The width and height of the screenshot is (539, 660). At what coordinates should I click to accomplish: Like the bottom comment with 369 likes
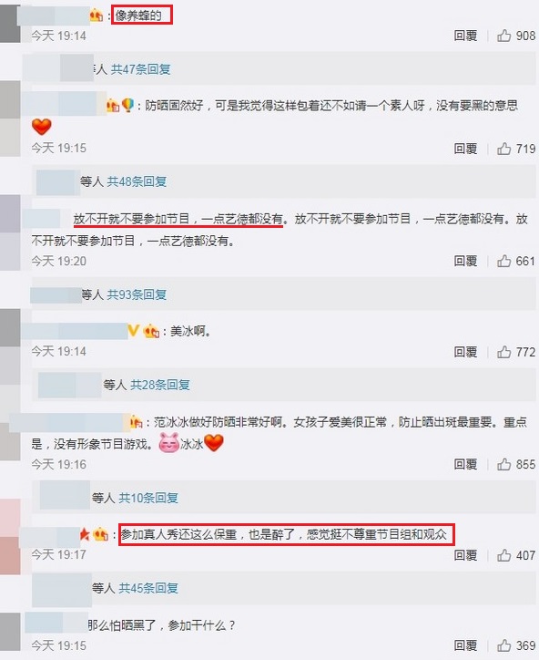pos(503,645)
